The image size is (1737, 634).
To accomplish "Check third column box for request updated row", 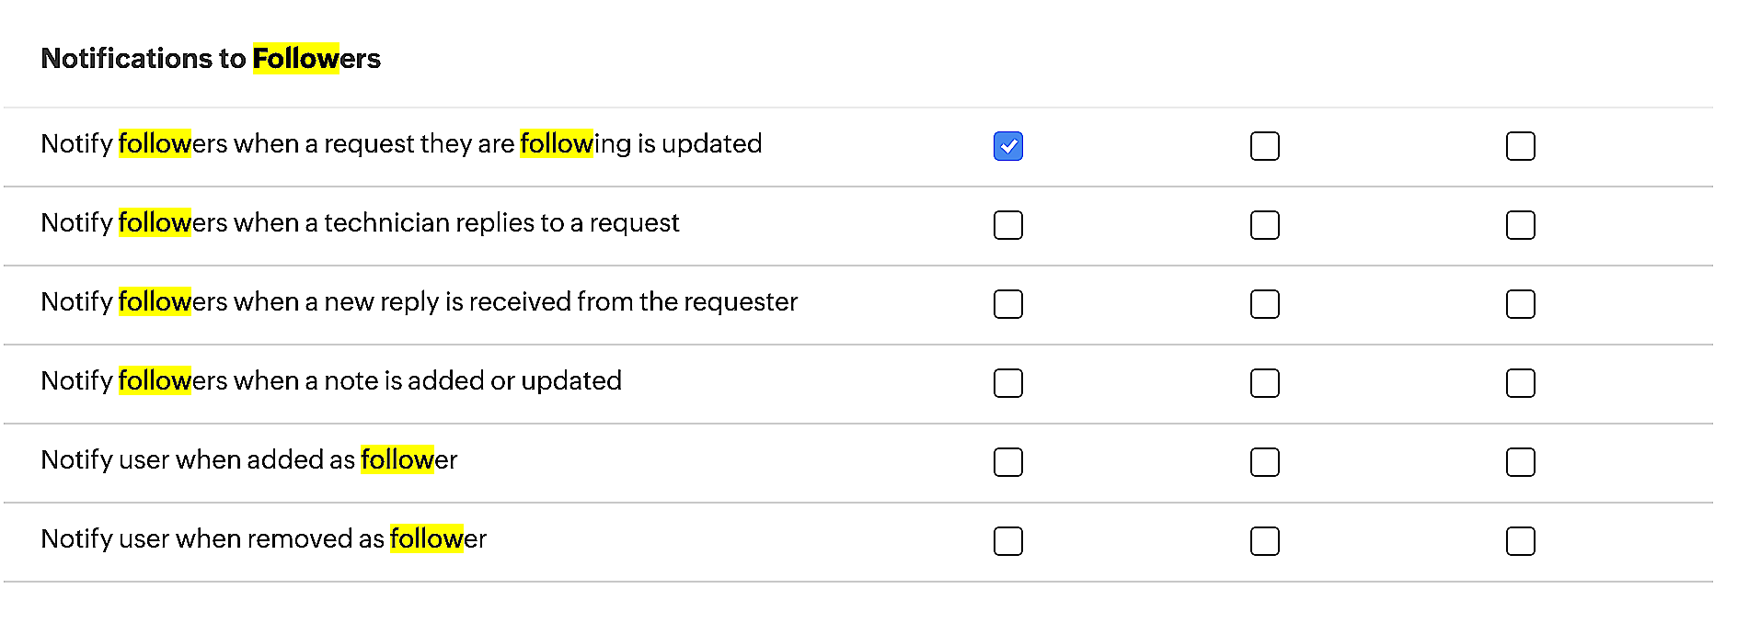I will 1521,145.
